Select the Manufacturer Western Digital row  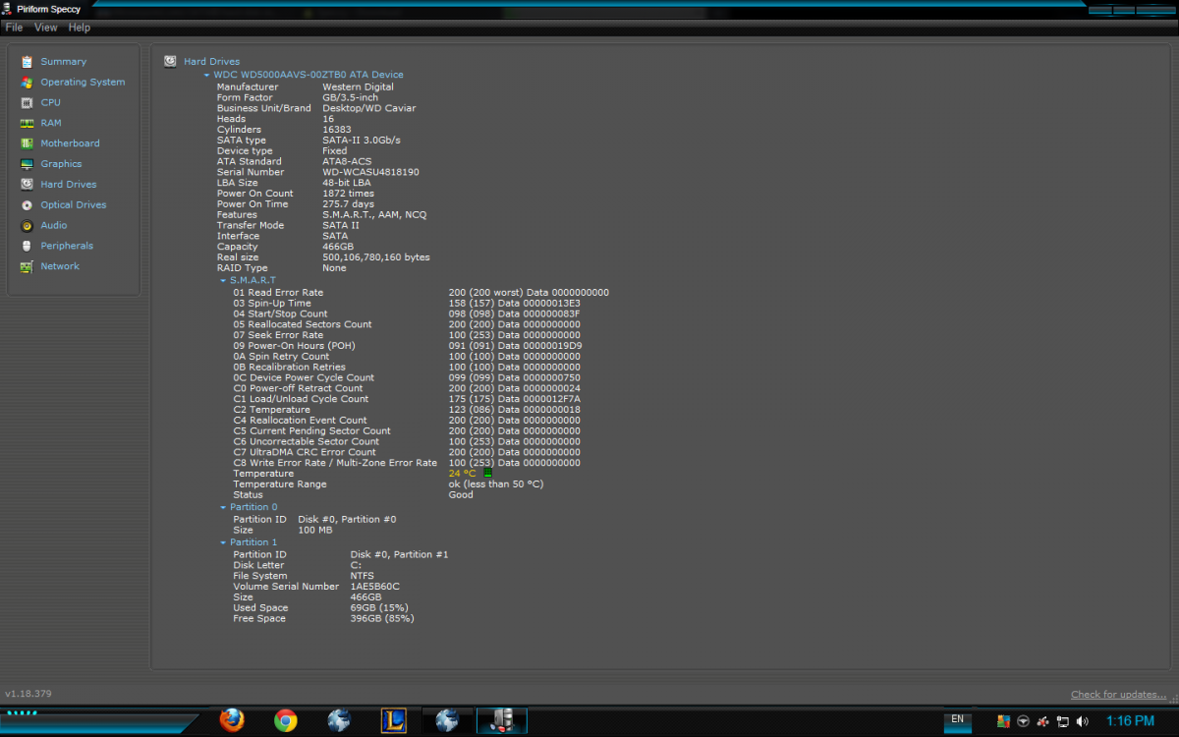[x=306, y=86]
